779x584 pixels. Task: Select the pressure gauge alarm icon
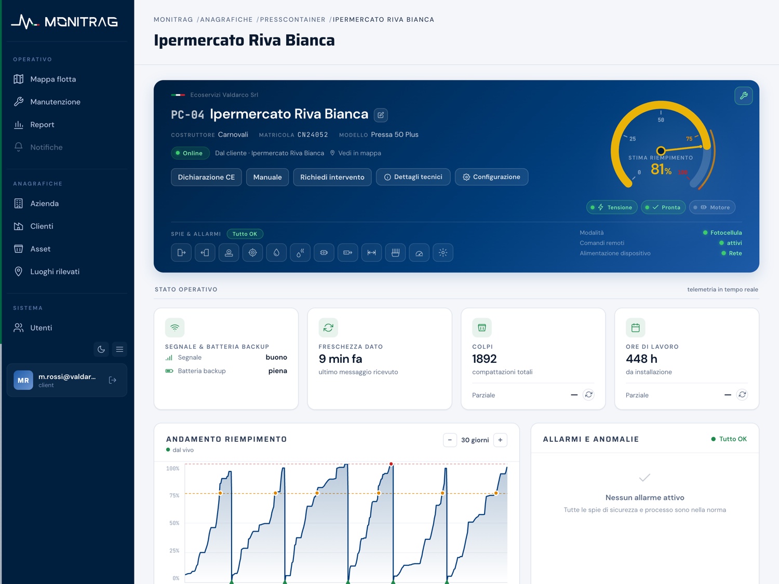pos(419,253)
